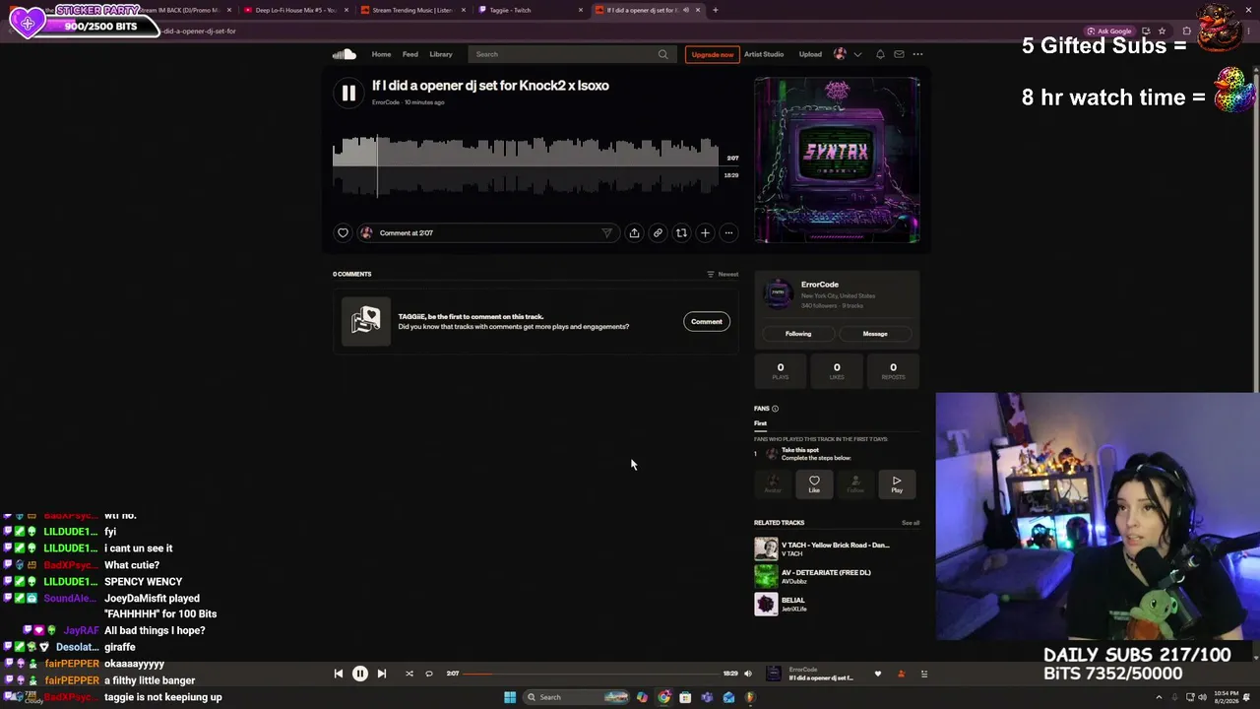Share the track using the share icon
1260x709 pixels.
pyautogui.click(x=634, y=233)
